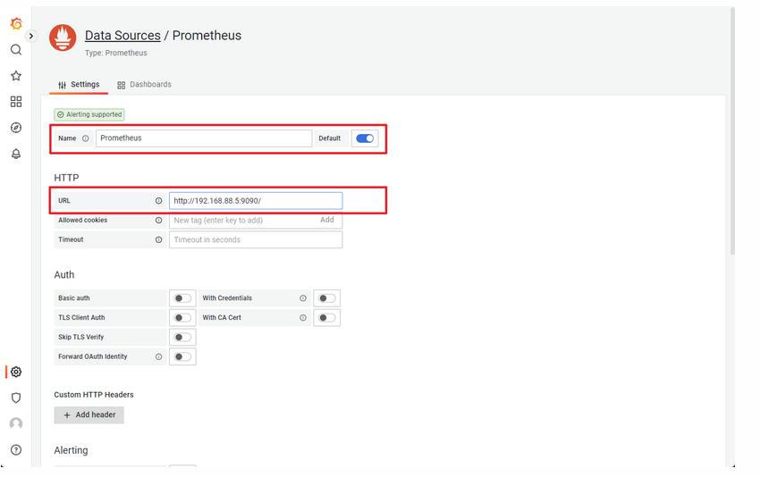The image size is (760, 477).
Task: Expand the sidebar with the chevron arrow
Action: click(31, 36)
